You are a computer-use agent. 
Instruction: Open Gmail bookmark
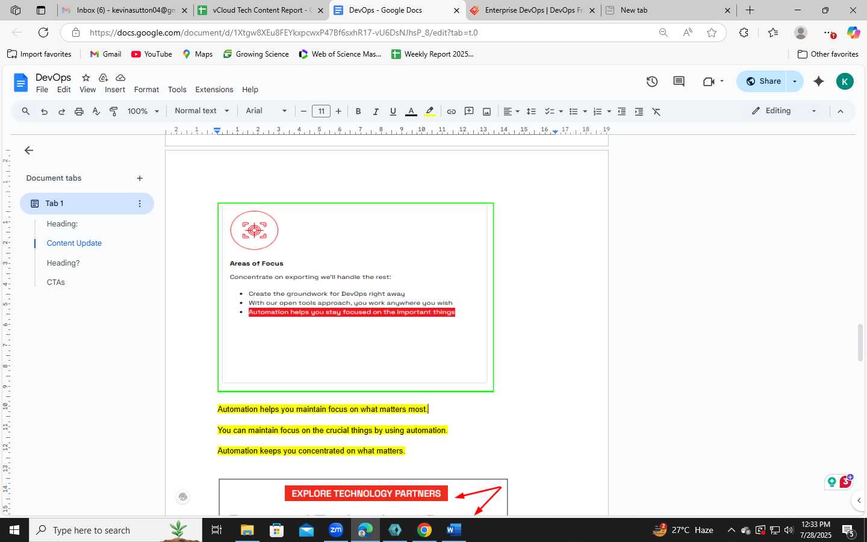pos(105,54)
